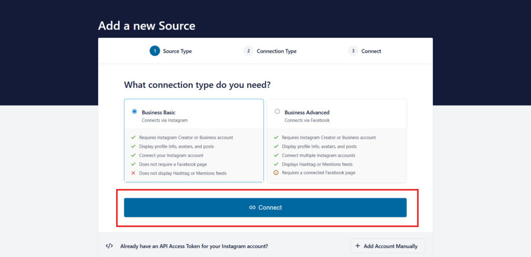531x257 pixels.
Task: Click green check beside Displays Hashtag or Mentions feeds
Action: click(x=276, y=165)
